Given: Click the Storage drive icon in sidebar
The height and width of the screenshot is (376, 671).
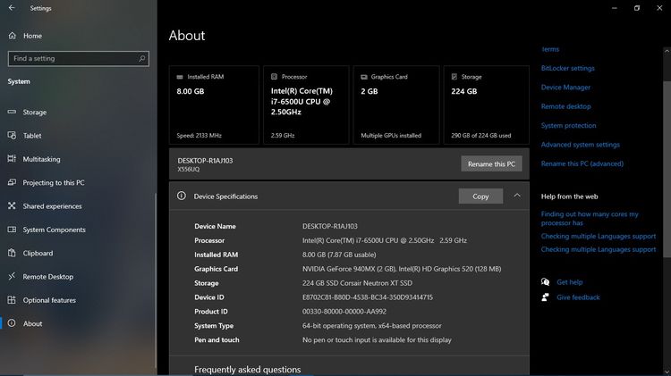Looking at the screenshot, I should (12, 112).
